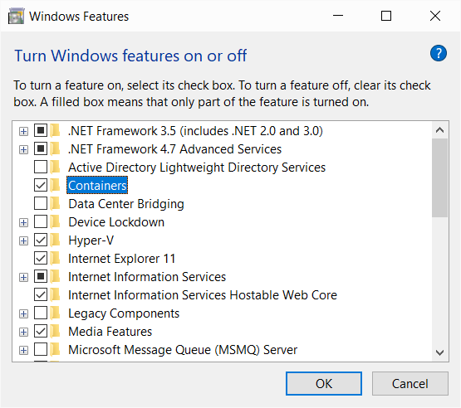Select Microsoft Message Queue (MSMQ) Server label
The image size is (461, 408).
coord(183,350)
